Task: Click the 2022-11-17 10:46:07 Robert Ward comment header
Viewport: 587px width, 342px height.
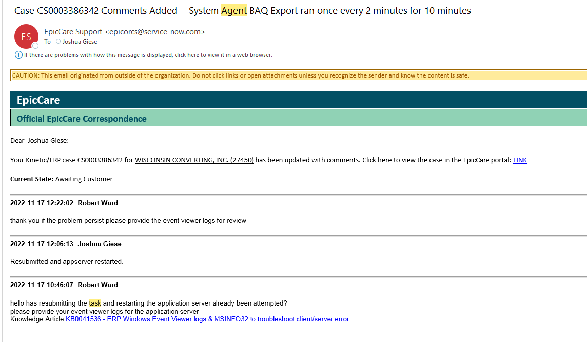Action: point(64,285)
